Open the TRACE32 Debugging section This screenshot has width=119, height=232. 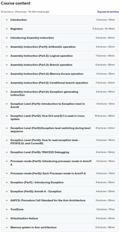[60, 152]
